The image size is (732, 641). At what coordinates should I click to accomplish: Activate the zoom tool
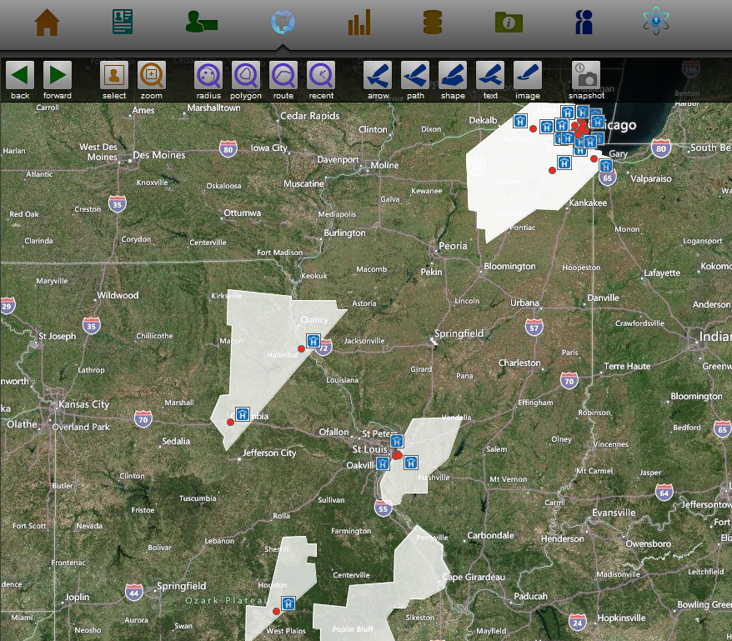point(152,76)
